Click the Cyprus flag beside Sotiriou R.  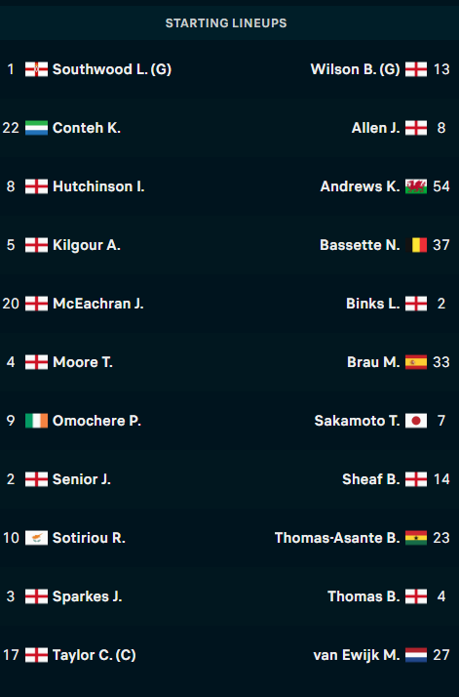pos(36,538)
